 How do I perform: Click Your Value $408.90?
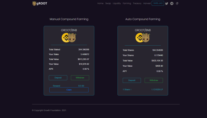point(159,66)
